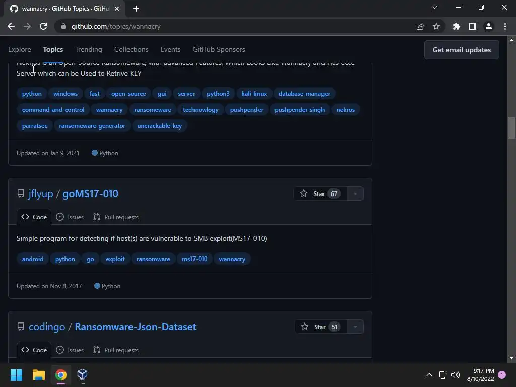Bookmark this page with the star icon
This screenshot has height=387, width=516.
(436, 26)
